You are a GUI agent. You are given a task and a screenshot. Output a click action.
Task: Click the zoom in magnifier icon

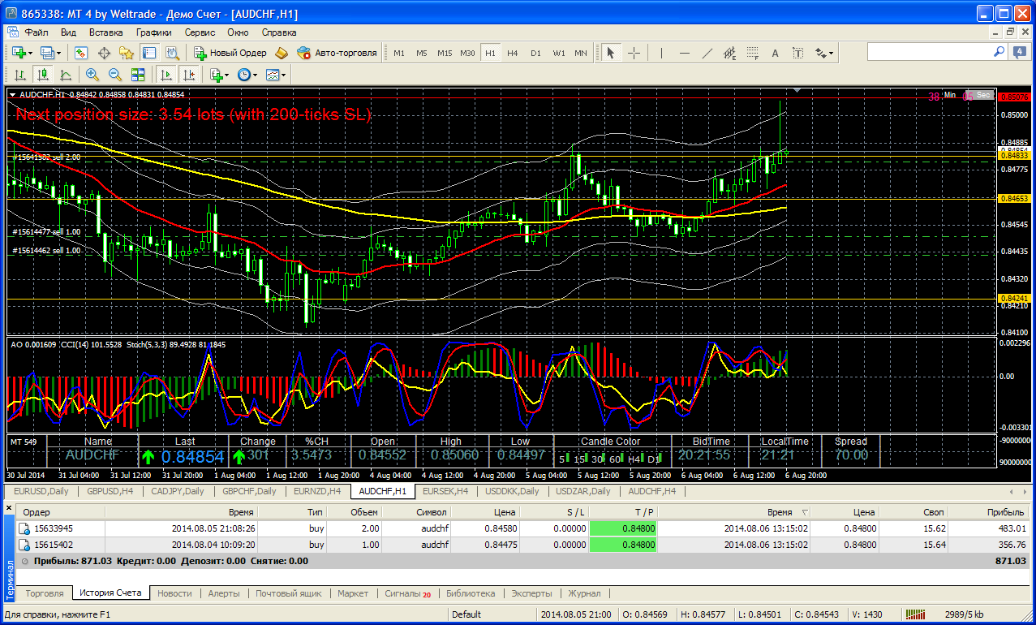tap(92, 75)
